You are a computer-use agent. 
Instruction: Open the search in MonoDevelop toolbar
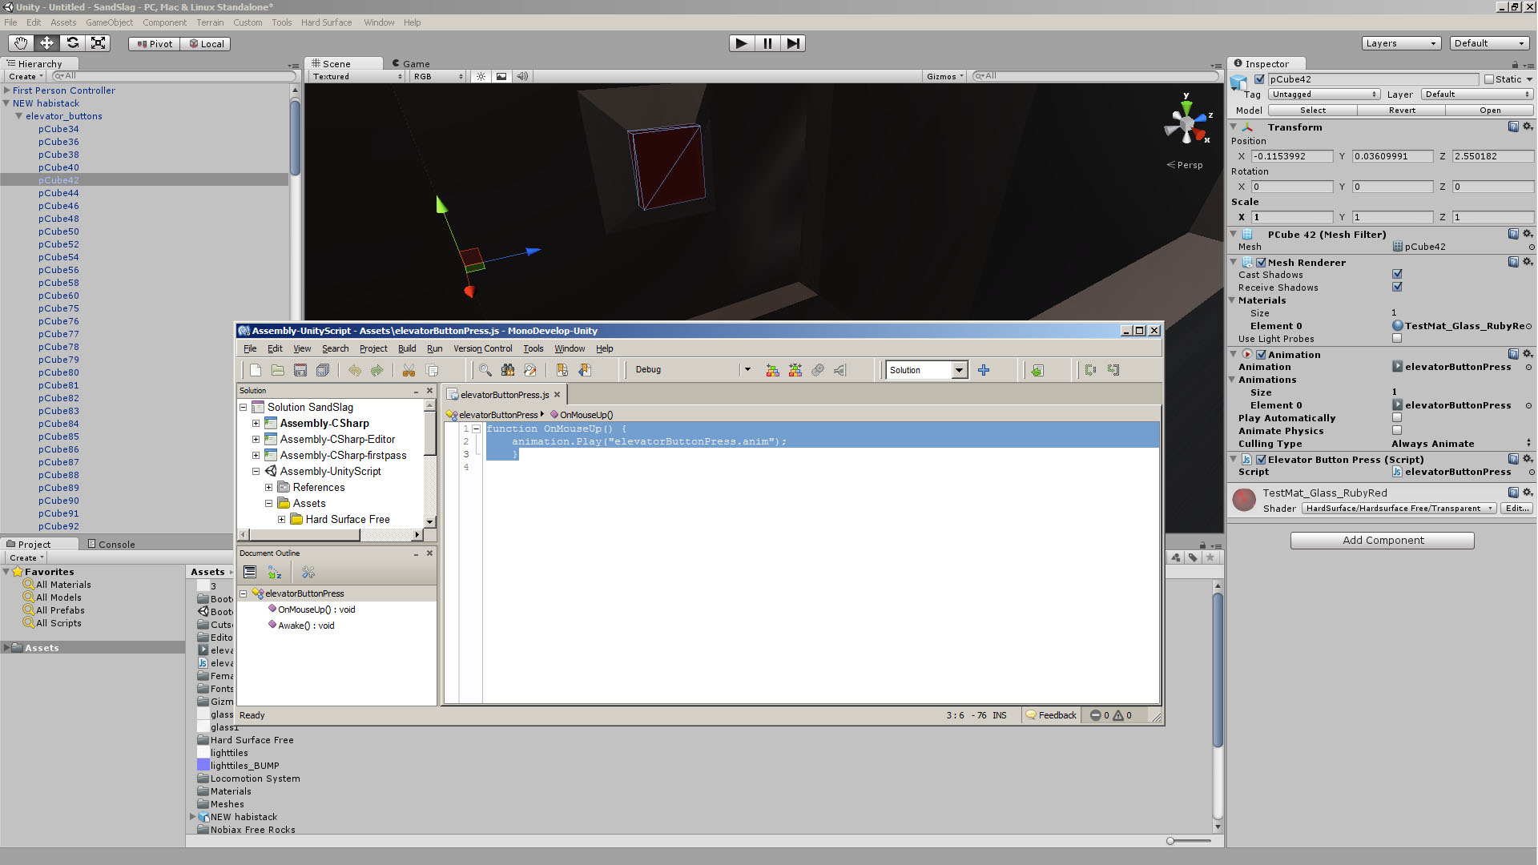pyautogui.click(x=485, y=369)
